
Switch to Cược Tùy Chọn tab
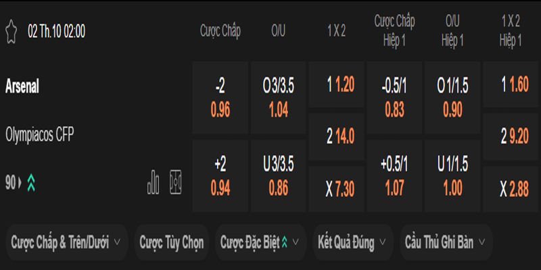[x=171, y=242]
